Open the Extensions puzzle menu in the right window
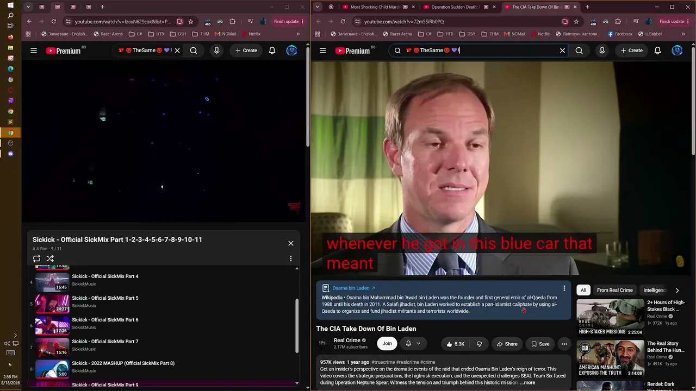The width and height of the screenshot is (696, 391). (x=618, y=22)
